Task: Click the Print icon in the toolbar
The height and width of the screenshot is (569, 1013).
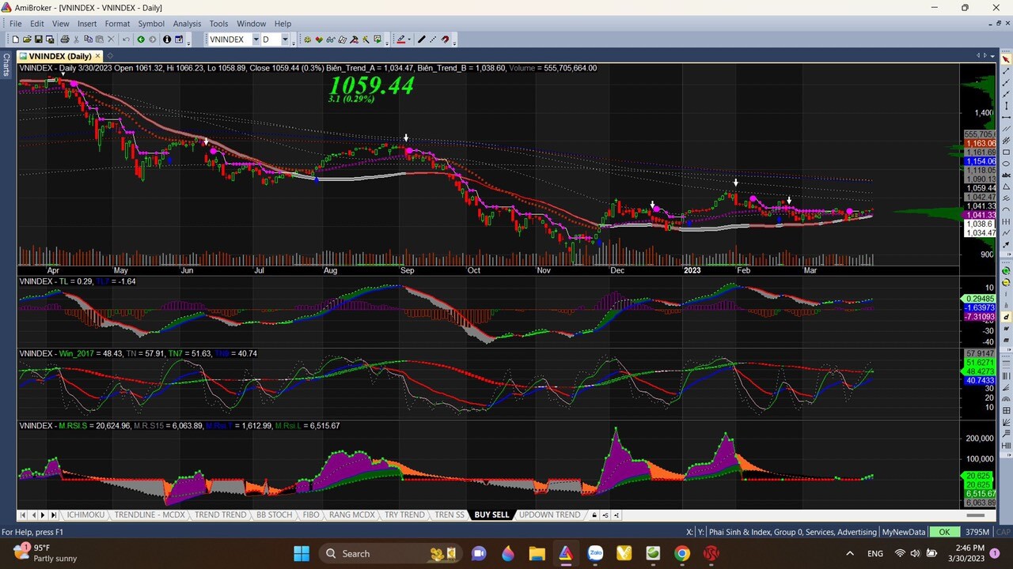Action: [x=65, y=40]
